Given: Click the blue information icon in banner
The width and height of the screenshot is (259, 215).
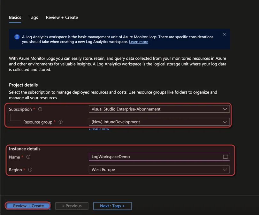Looking at the screenshot, I should [x=17, y=37].
